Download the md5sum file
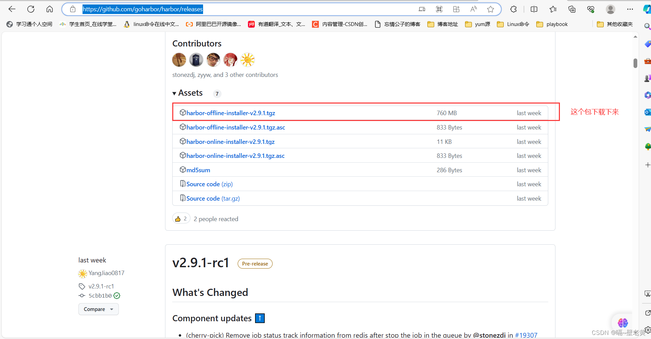 (198, 170)
